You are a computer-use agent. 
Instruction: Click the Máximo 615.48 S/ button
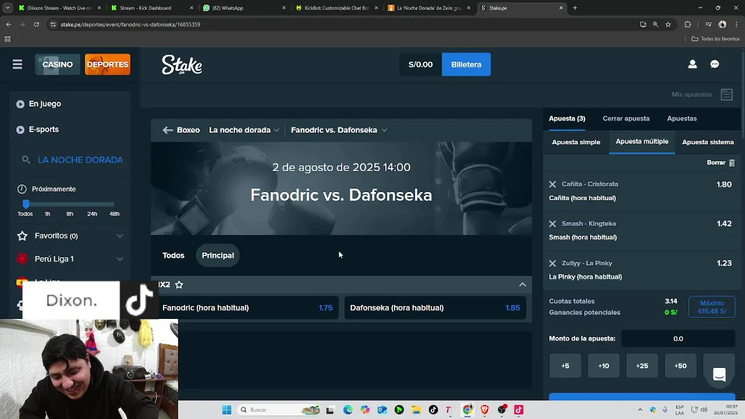click(x=712, y=307)
